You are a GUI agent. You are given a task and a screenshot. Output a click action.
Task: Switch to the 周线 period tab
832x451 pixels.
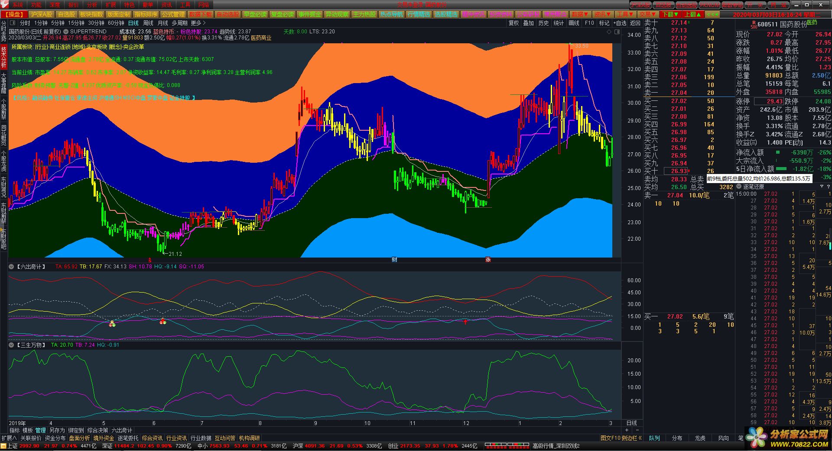[148, 23]
